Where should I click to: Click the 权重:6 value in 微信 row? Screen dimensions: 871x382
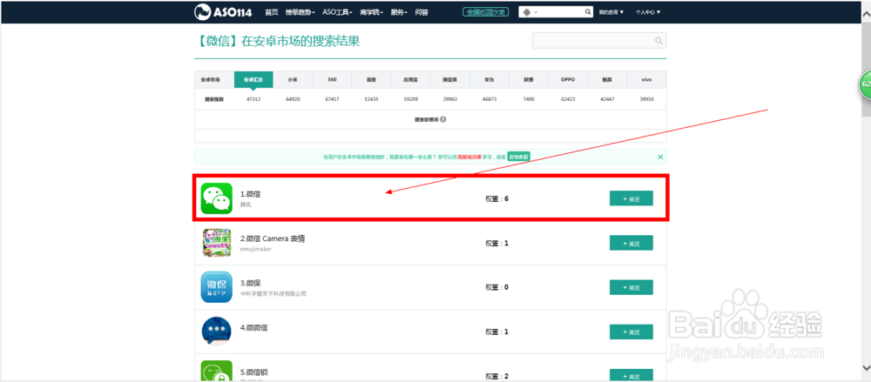coord(496,198)
